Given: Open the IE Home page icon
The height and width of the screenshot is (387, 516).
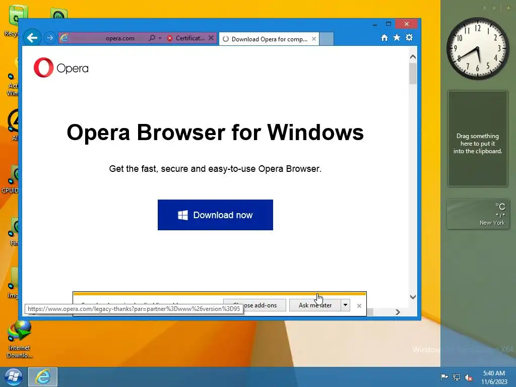Looking at the screenshot, I should click(x=384, y=37).
